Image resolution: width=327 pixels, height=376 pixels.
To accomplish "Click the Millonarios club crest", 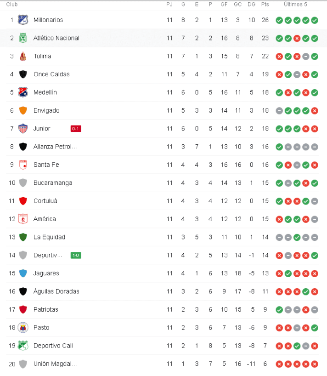I will point(23,20).
